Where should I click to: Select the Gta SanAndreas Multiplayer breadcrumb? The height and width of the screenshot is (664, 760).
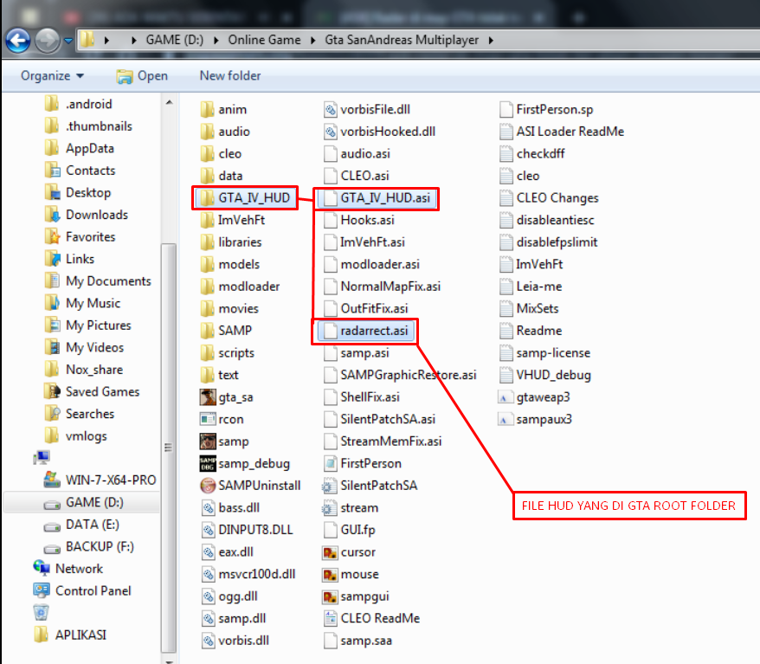(402, 40)
